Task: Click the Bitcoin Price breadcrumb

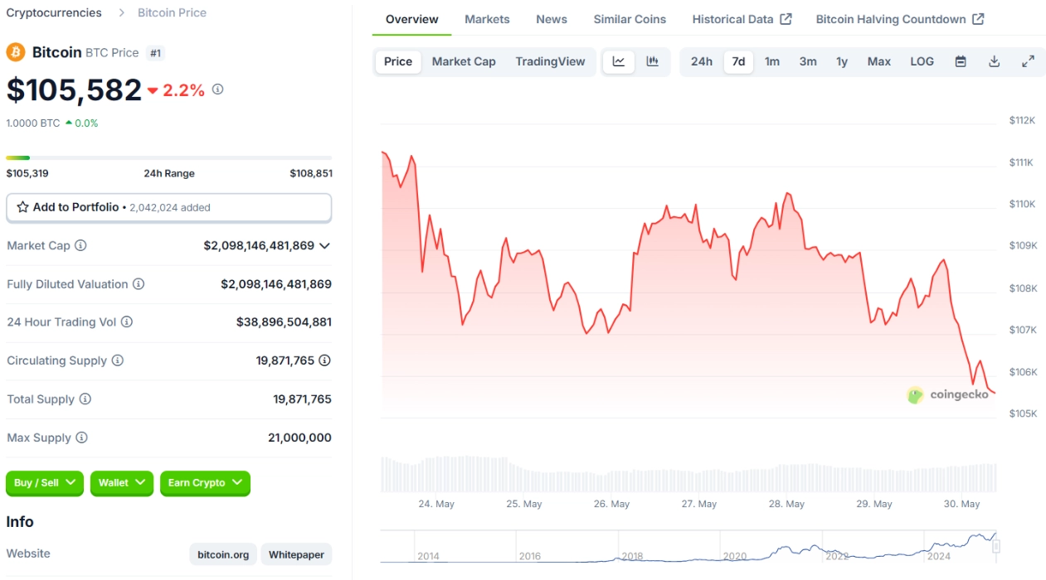Action: (172, 12)
